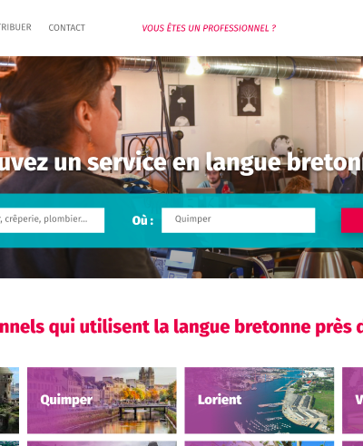Image resolution: width=363 pixels, height=446 pixels.
Task: Click the bottom-left partially visible city card
Action: point(9,443)
